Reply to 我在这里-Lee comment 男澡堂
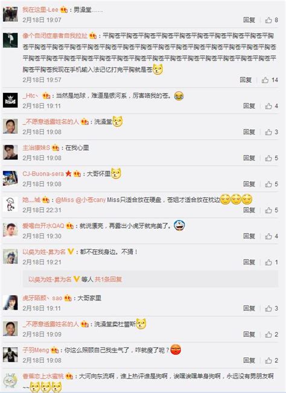Viewport: 286px width, 393px height. 249,20
